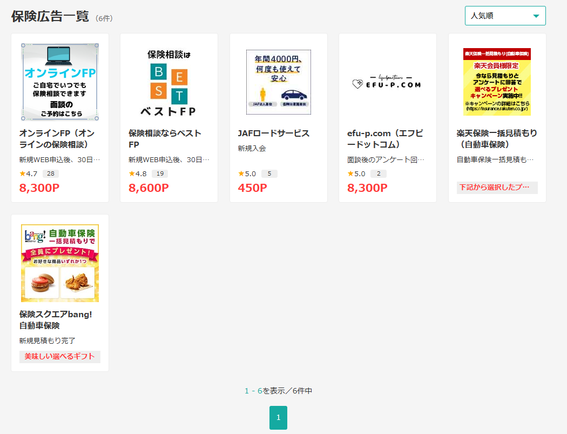The height and width of the screenshot is (434, 567).
Task: Click the review count badge 5
Action: coord(269,173)
